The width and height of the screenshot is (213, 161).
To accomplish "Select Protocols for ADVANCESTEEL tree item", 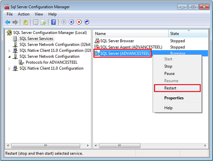I will point(51,62).
